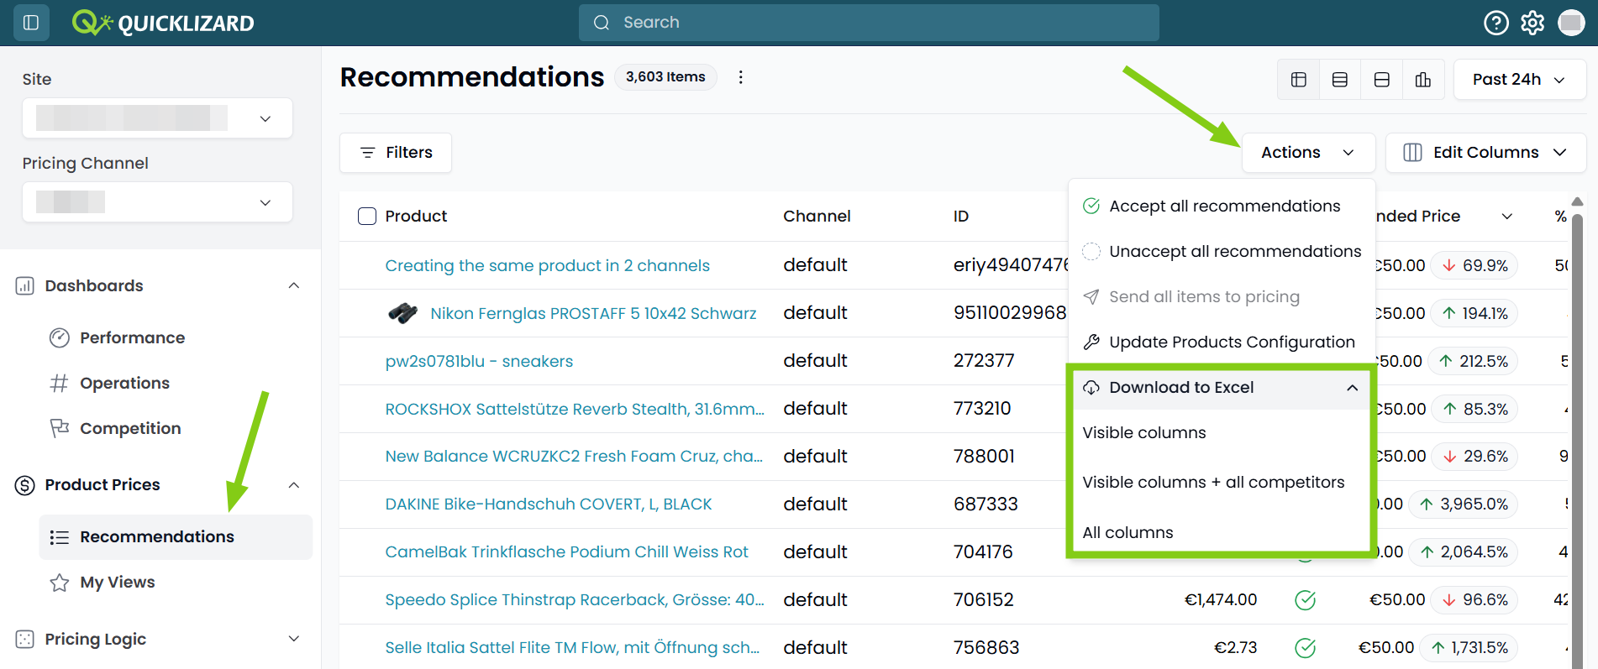This screenshot has width=1598, height=669.
Task: Open the Filters button
Action: [396, 153]
